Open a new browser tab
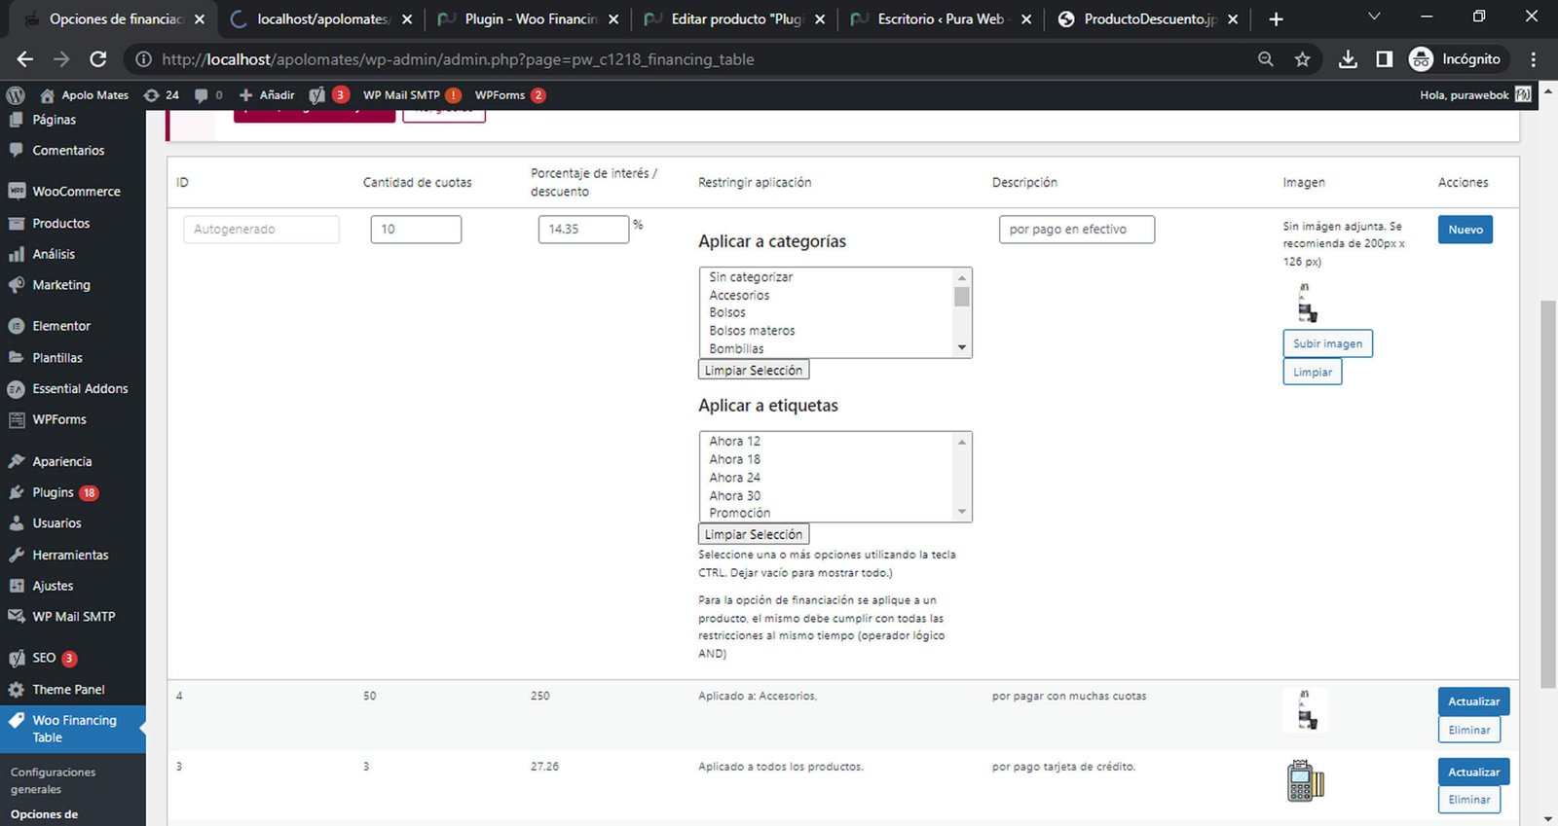Screen dimensions: 1558x826 [x=1277, y=19]
